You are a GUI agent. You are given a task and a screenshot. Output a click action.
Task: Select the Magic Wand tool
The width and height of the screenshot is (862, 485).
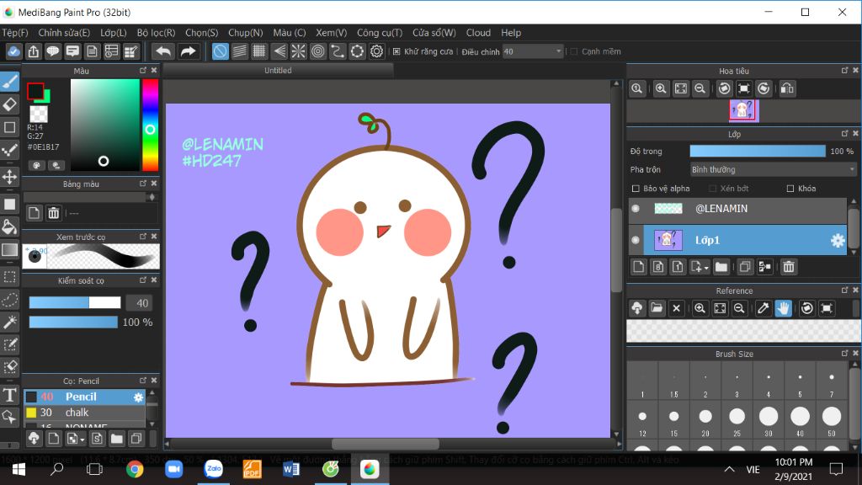tap(10, 322)
